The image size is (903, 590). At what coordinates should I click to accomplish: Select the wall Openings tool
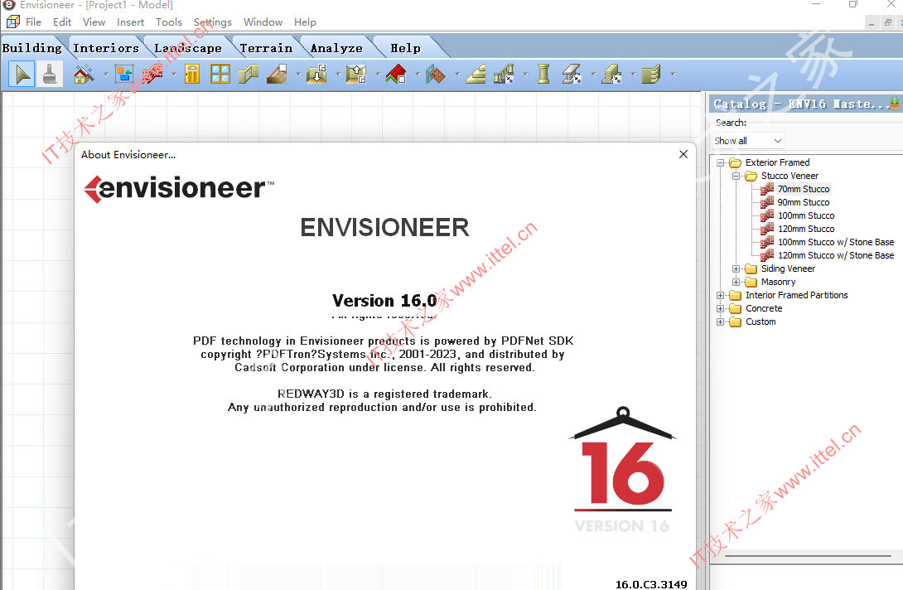[x=249, y=75]
